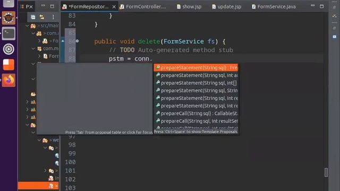Screen dimensions: 340x191
Task: Collapse all in Package Explorer toolbar
Action: (x=33, y=17)
